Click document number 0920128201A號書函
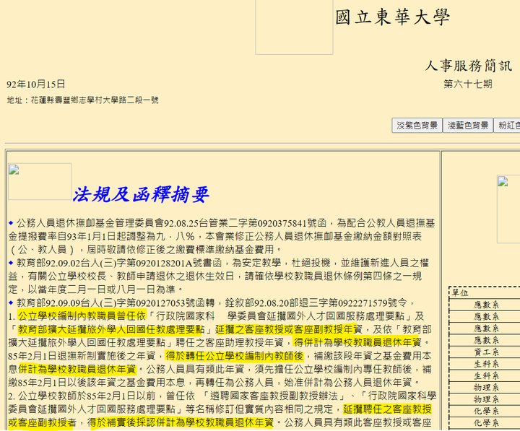Screen dimensions: 520x431 pyautogui.click(x=179, y=264)
